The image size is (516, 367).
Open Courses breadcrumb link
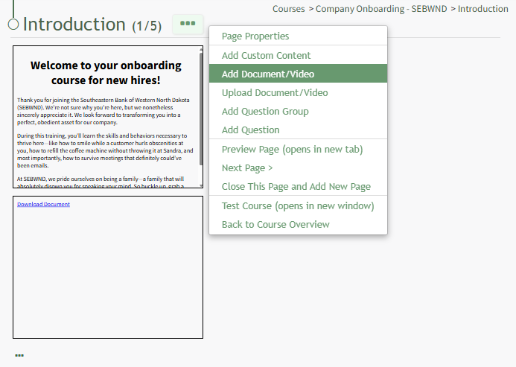tap(289, 9)
